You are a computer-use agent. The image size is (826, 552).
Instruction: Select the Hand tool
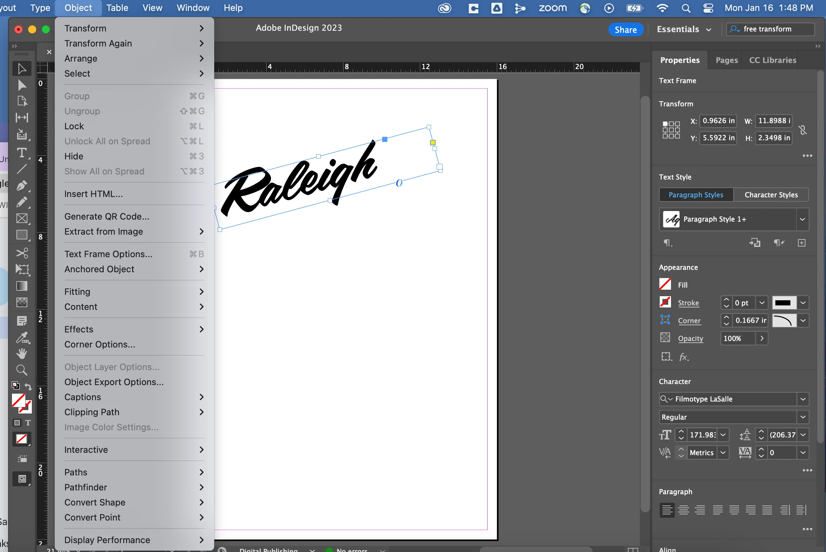tap(22, 353)
